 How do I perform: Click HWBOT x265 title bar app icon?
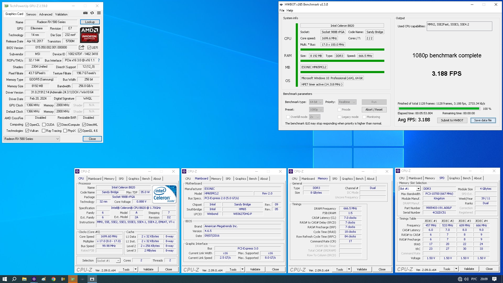(281, 4)
